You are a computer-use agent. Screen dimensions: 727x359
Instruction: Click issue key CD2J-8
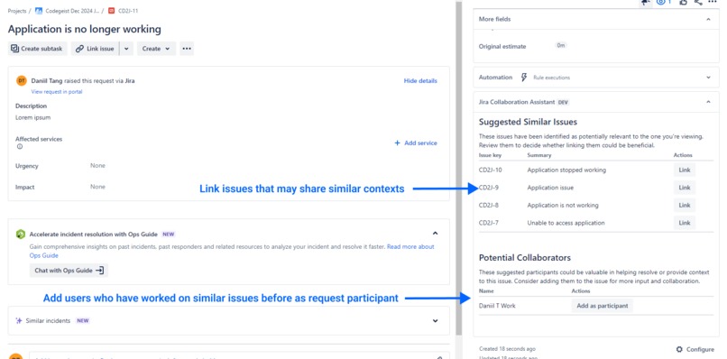click(489, 205)
